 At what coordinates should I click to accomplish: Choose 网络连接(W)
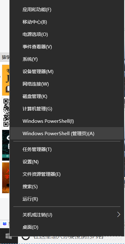(67, 84)
